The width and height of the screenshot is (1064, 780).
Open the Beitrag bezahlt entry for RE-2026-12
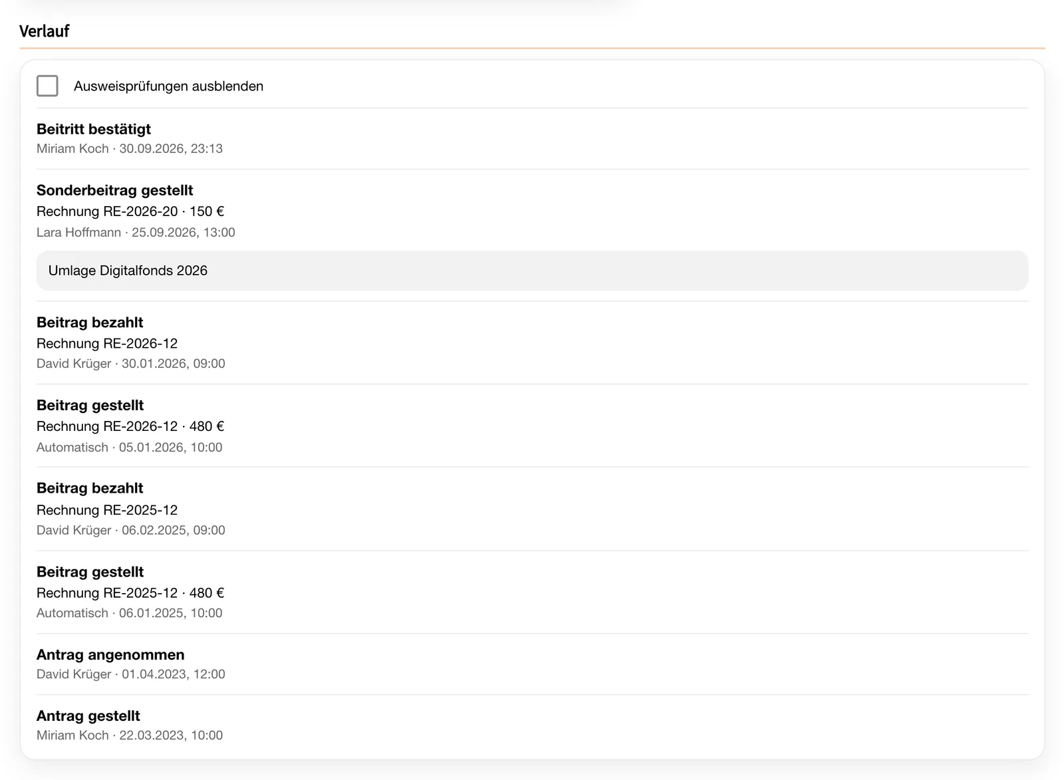tap(532, 342)
